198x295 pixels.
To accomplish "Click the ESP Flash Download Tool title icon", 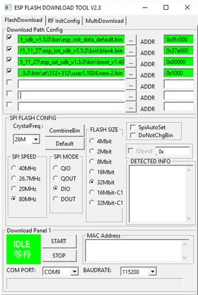I will [8, 7].
